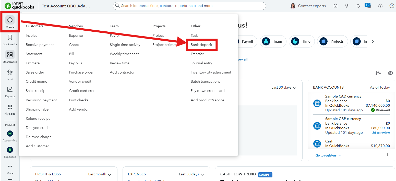
Task: Select Receive payment menu item
Action: 40,45
